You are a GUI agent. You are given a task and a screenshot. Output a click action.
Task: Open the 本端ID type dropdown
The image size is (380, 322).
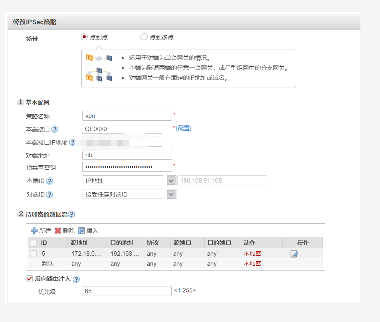click(171, 181)
